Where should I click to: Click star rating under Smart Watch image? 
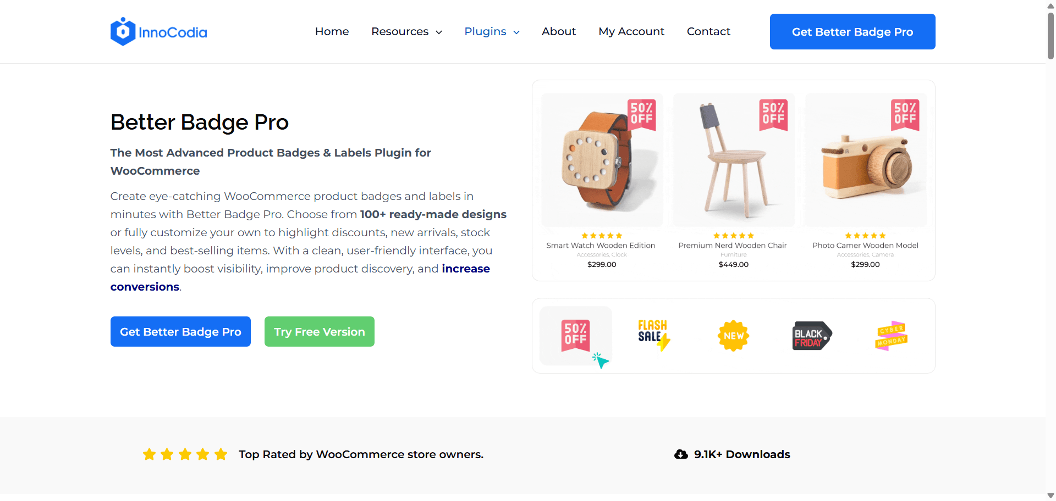(602, 236)
